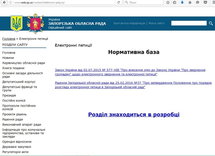Go to browser home page icon
Image resolution: width=215 pixels, height=156 pixels.
[x=190, y=2]
